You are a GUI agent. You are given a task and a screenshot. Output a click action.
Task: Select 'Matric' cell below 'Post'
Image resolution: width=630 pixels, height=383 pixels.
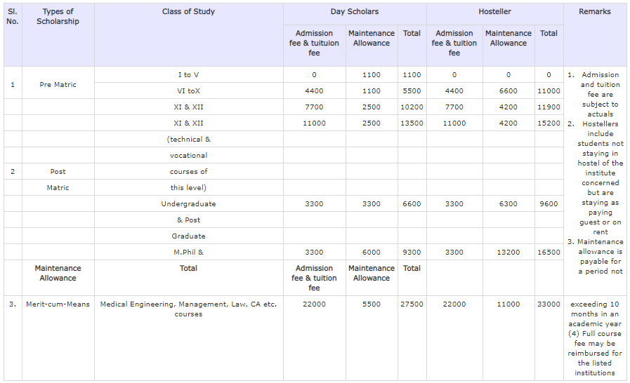[x=58, y=187]
